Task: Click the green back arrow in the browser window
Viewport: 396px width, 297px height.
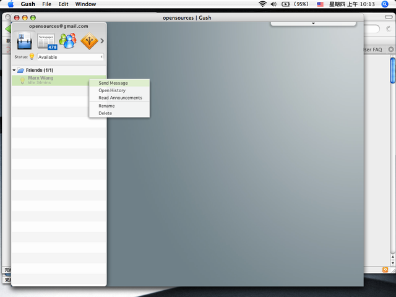Action: [8, 29]
